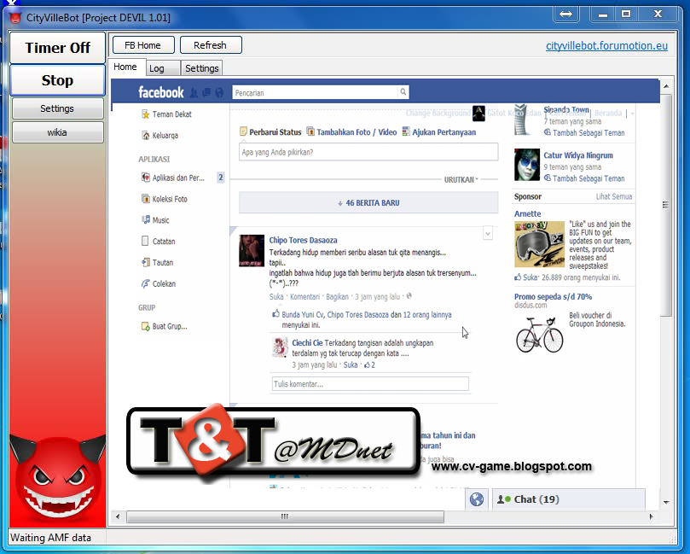This screenshot has height=554, width=690.
Task: Click the bot window arrows button
Action: click(x=566, y=15)
